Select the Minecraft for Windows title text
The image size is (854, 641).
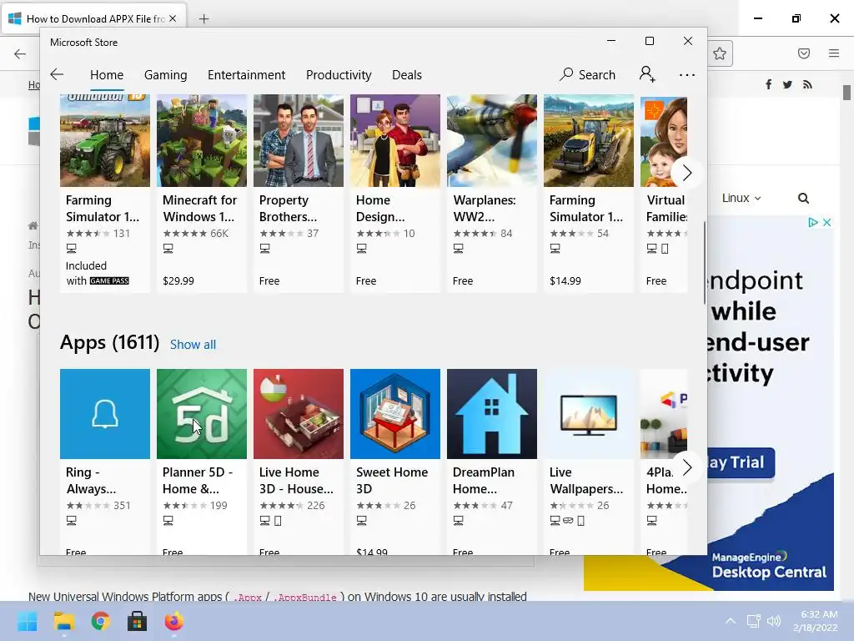[x=200, y=208]
